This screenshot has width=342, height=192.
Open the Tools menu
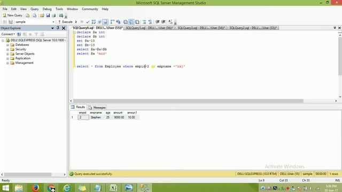[59, 9]
